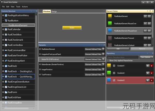Click the RadCalendar control icon
The image size is (155, 111).
click(6, 29)
